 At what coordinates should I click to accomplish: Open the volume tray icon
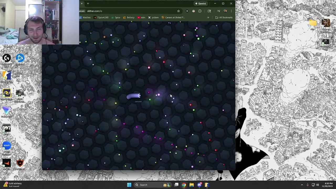317,185
